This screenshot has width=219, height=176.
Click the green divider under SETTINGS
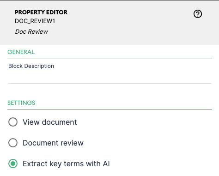109,109
